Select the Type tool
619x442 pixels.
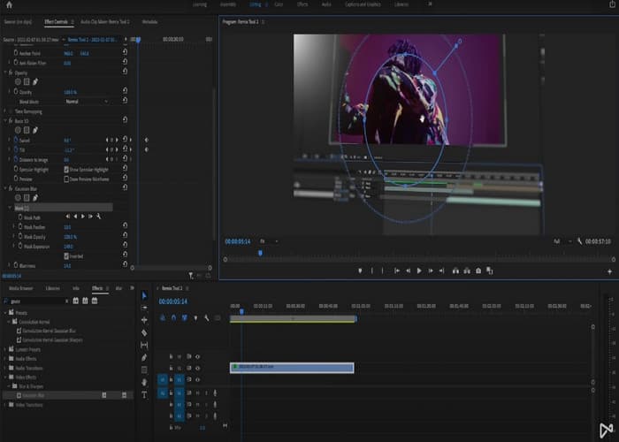pos(144,394)
